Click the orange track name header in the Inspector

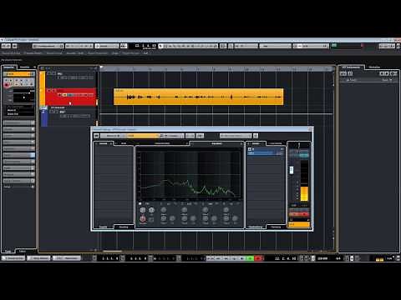click(18, 74)
